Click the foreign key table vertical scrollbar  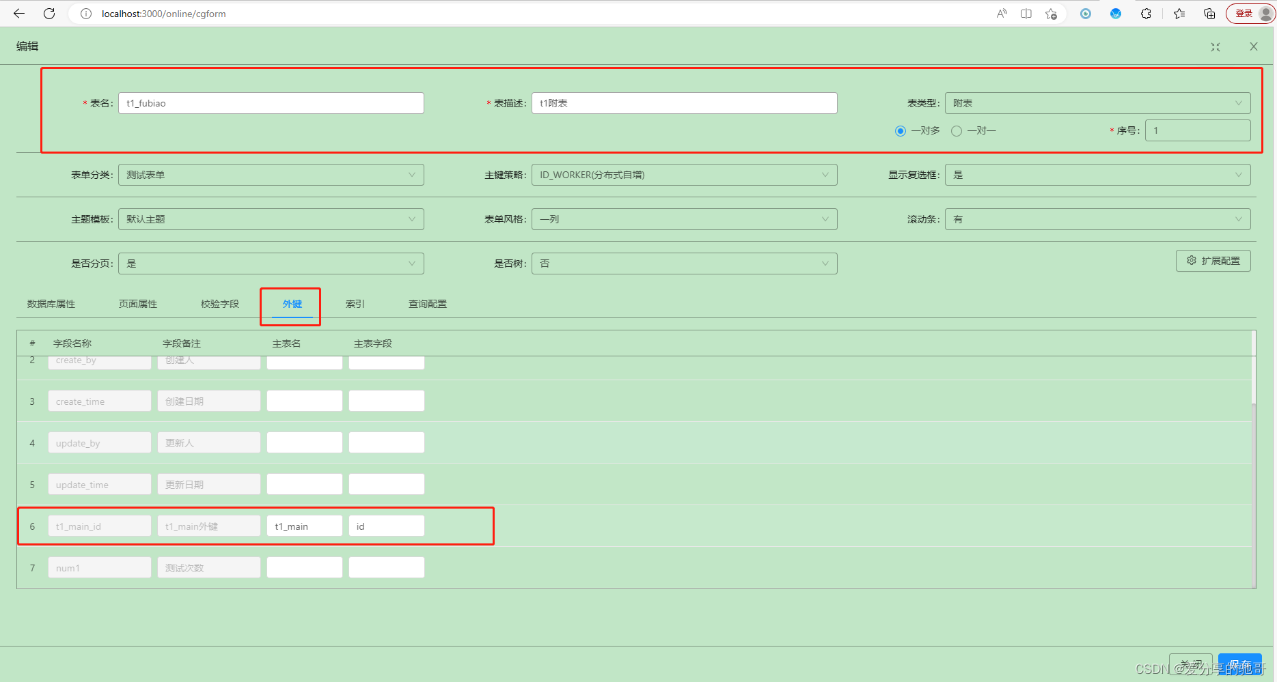point(1254,495)
